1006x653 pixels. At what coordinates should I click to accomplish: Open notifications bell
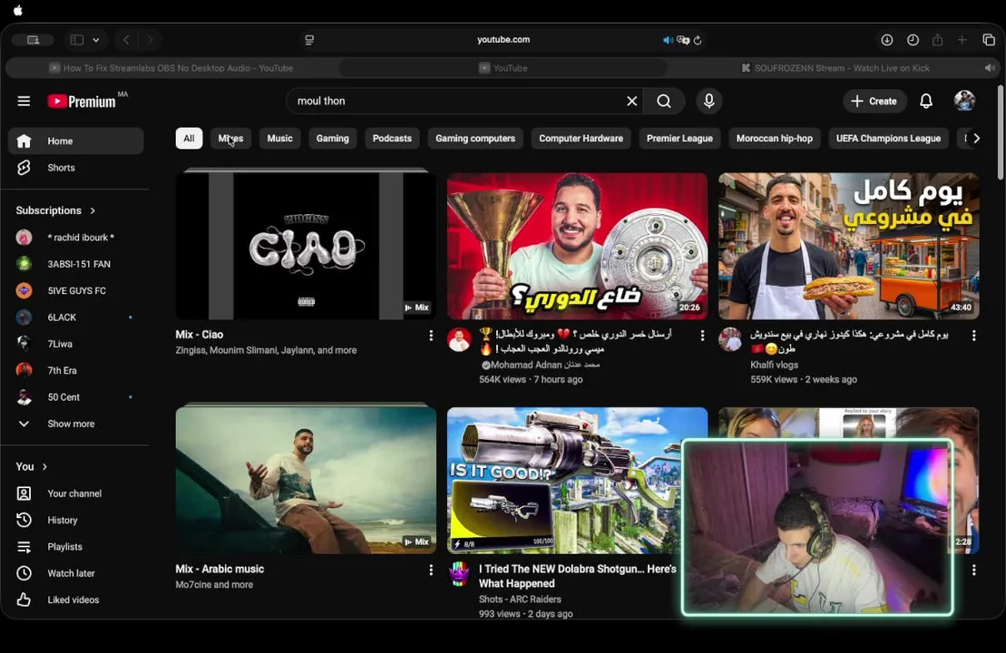tap(926, 102)
